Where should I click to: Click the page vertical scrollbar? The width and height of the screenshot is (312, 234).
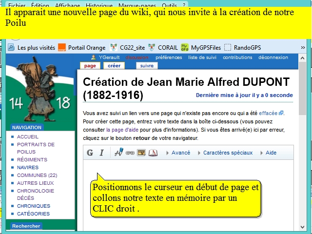coord(302,146)
